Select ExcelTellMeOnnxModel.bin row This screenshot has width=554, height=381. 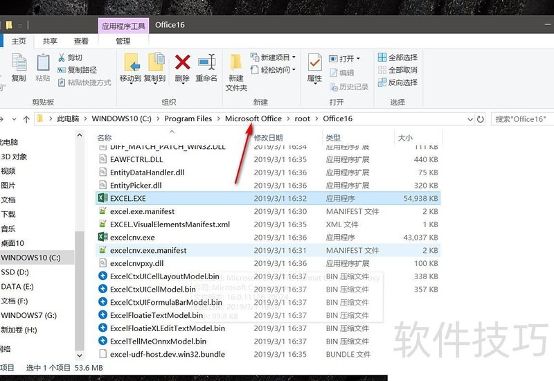pyautogui.click(x=268, y=341)
